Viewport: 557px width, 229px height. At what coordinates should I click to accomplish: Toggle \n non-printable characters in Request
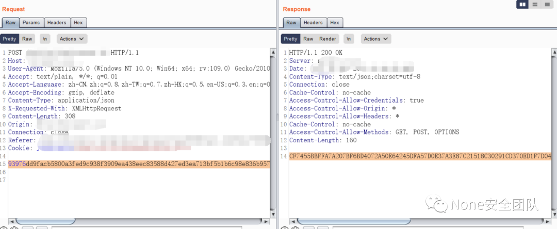(x=46, y=39)
